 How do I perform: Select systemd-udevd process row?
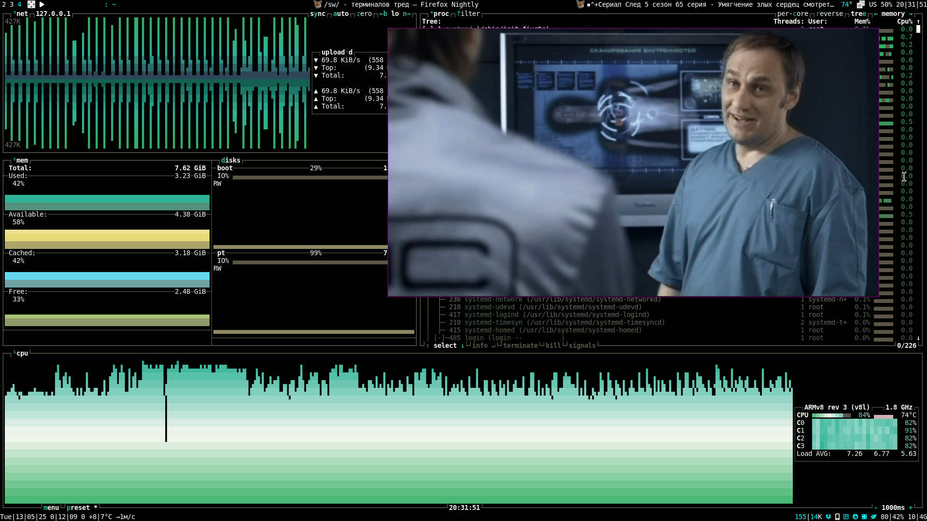pyautogui.click(x=666, y=307)
